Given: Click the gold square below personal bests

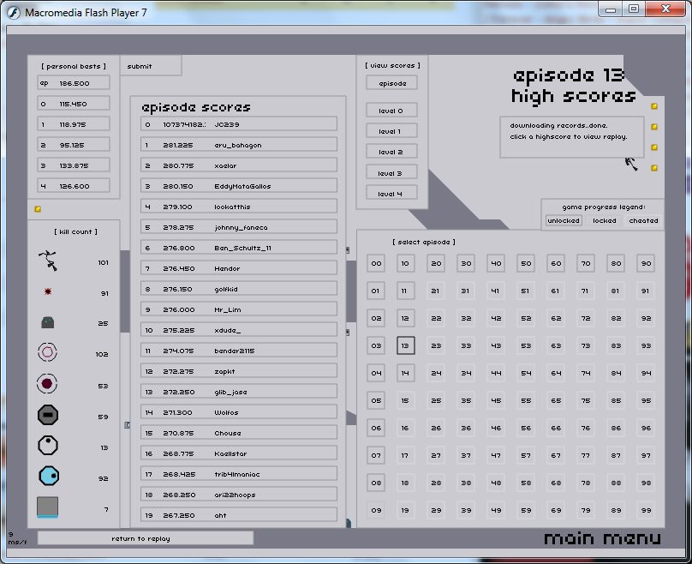Looking at the screenshot, I should point(38,209).
